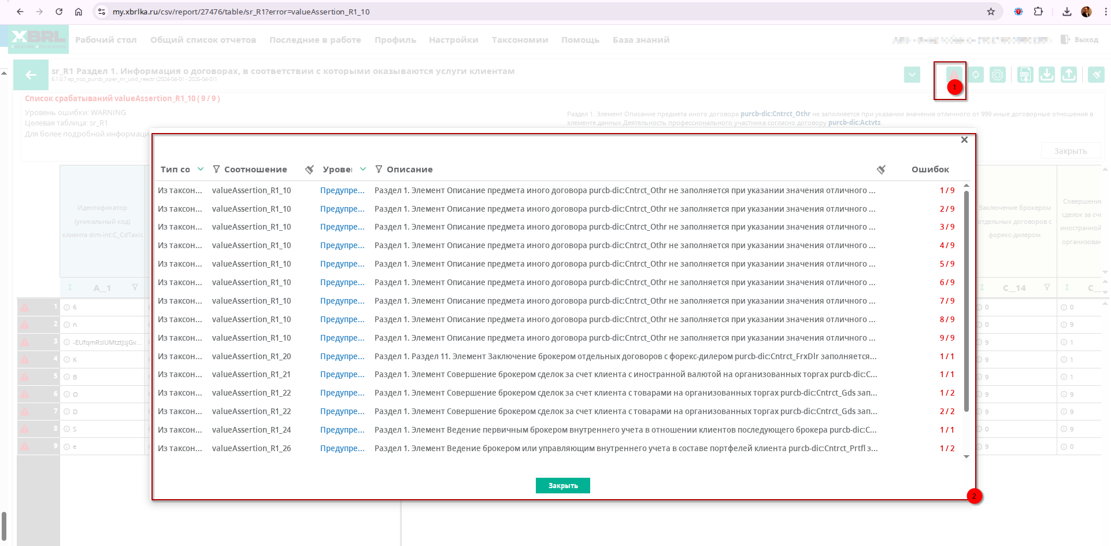Open table settings via the gear icon
This screenshot has width=1111, height=546.
click(x=998, y=75)
